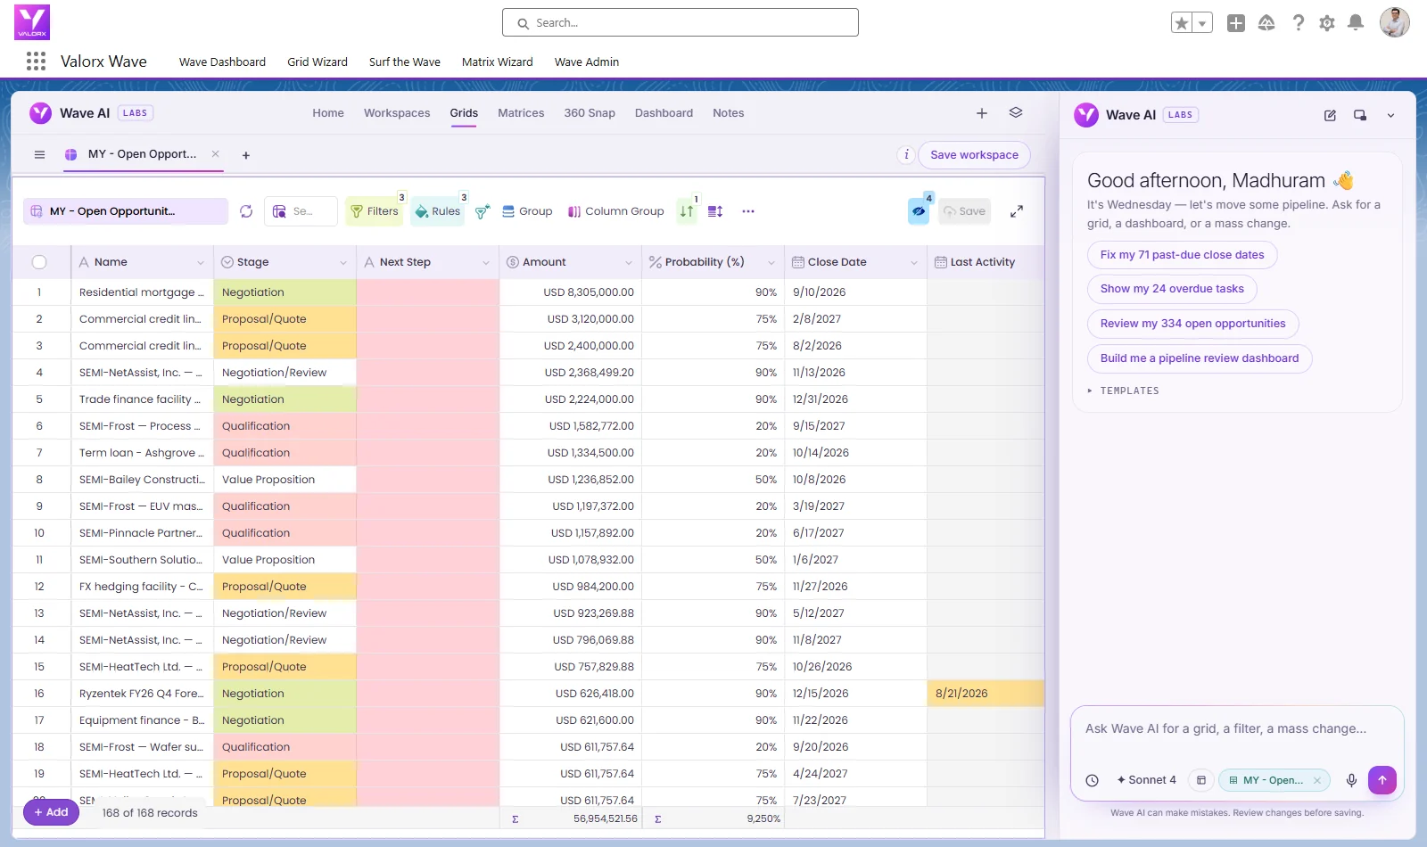Open Wave Admin nav item
This screenshot has height=847, width=1427.
pos(587,62)
